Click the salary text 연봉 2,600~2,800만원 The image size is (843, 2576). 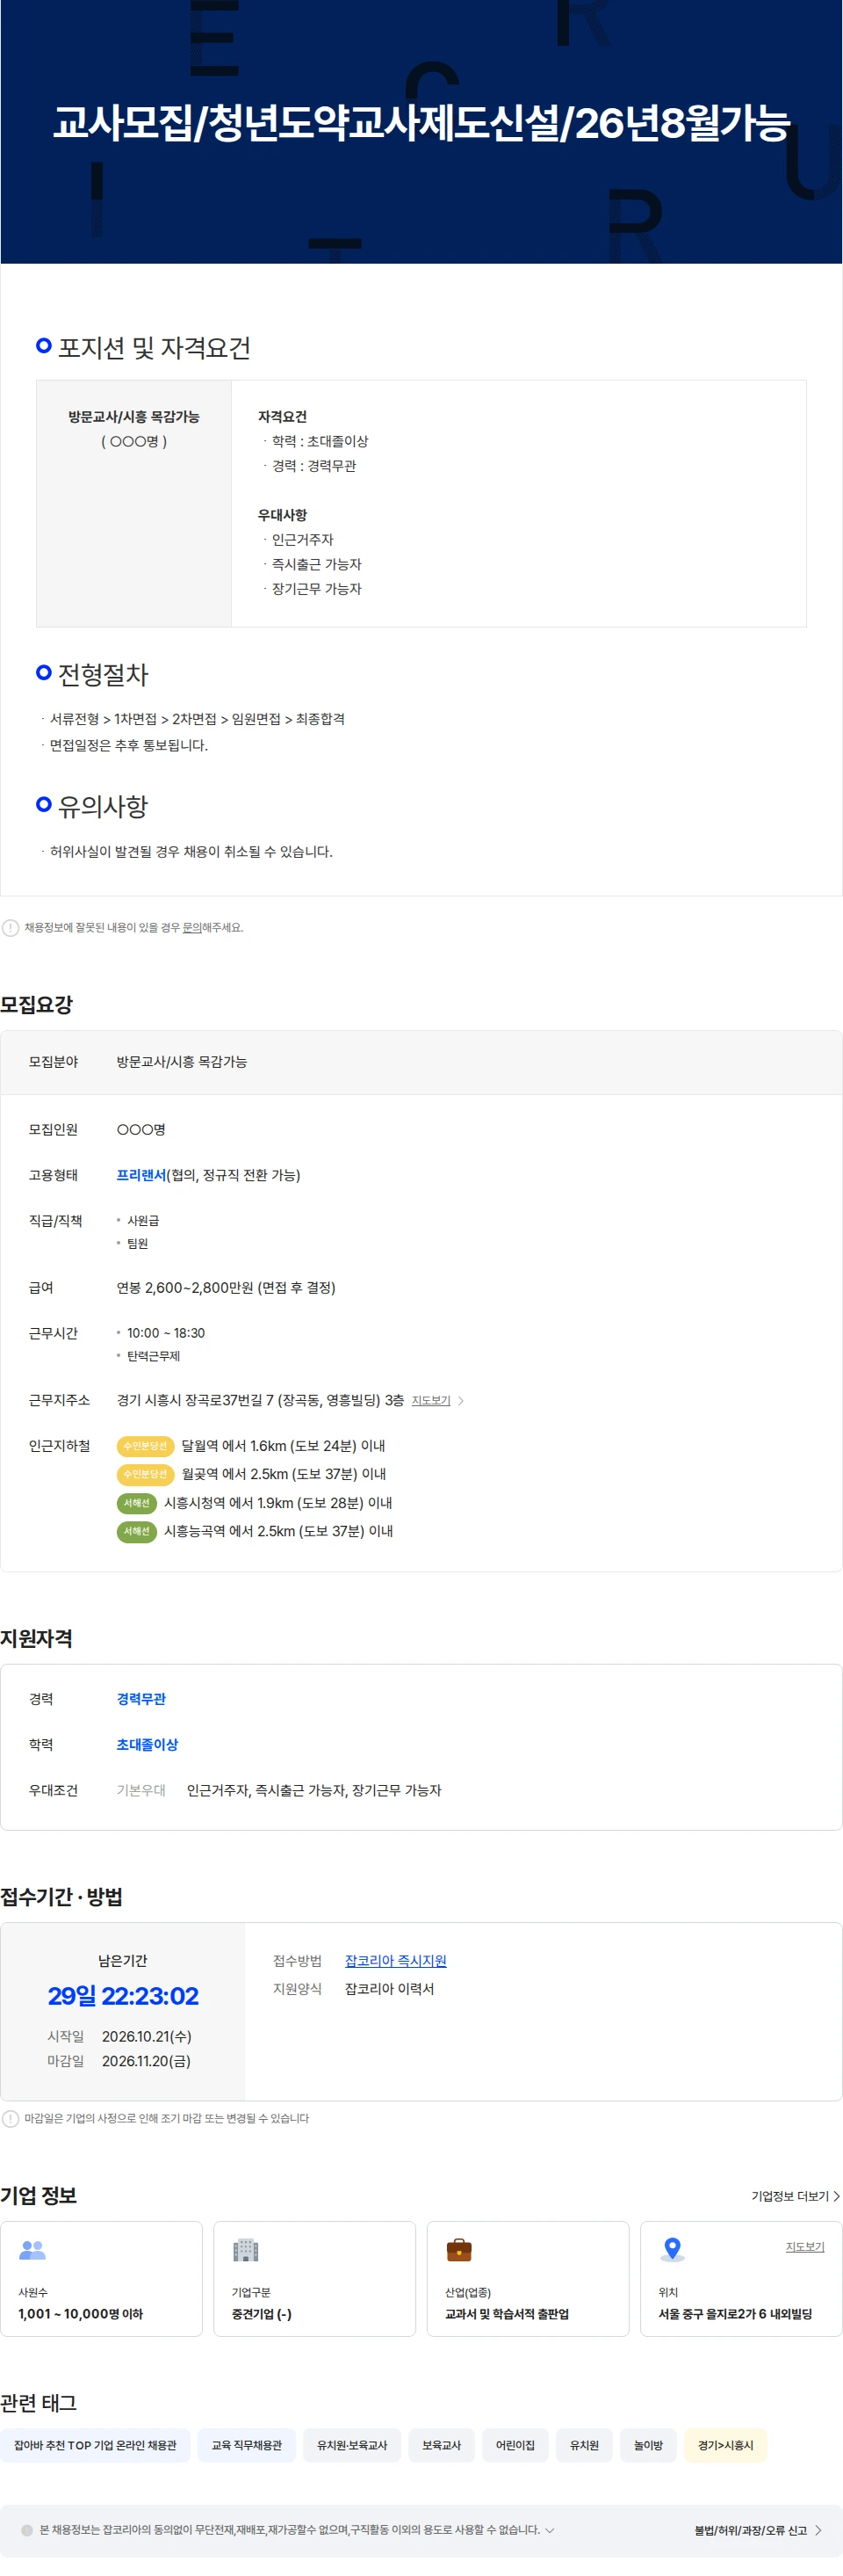(226, 1288)
